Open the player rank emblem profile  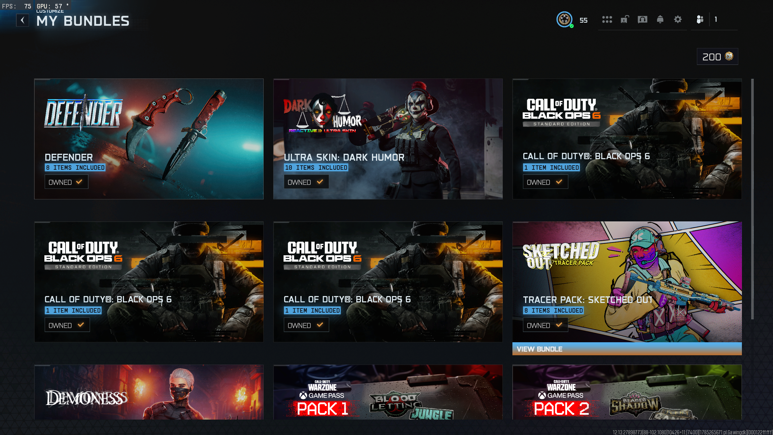click(564, 20)
